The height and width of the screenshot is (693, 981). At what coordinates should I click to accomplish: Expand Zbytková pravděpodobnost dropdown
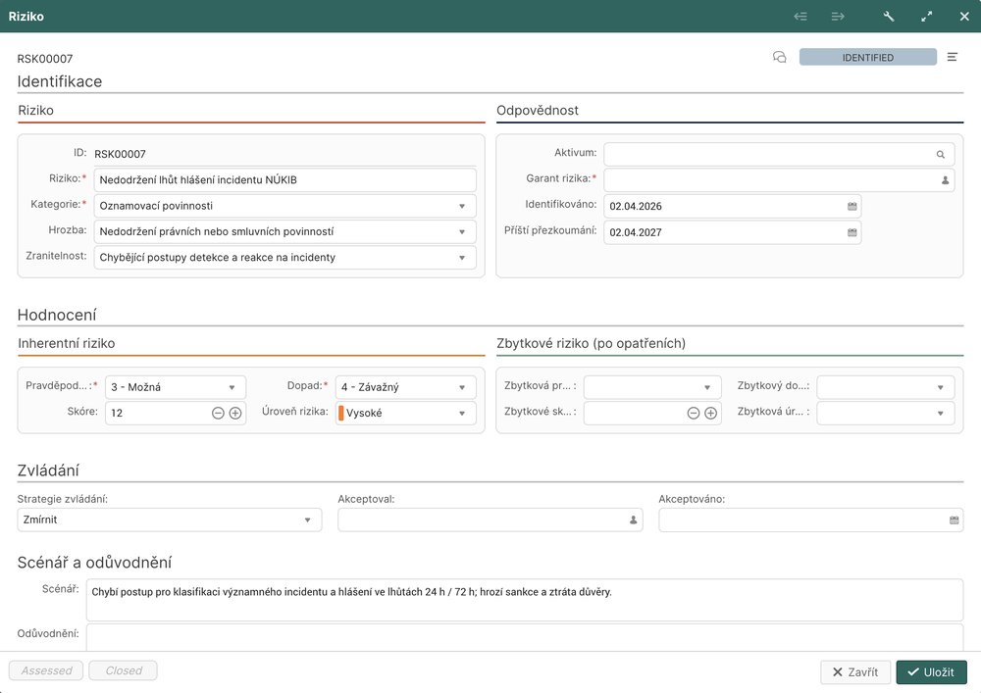(x=707, y=387)
